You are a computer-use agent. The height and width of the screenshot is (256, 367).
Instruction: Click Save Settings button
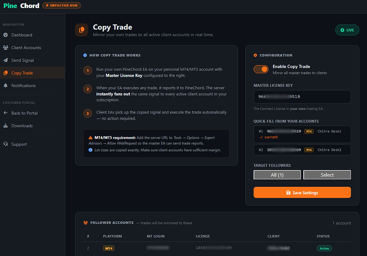tap(302, 192)
